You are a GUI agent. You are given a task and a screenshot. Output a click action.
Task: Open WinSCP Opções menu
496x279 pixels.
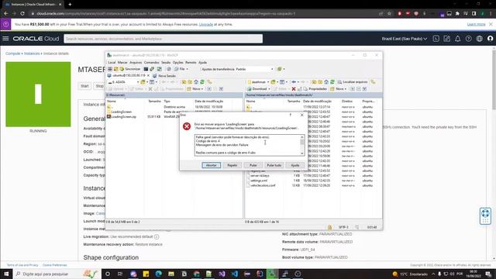click(177, 62)
